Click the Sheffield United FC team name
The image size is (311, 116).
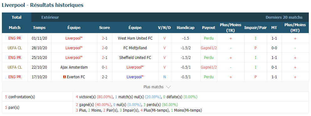(135, 57)
